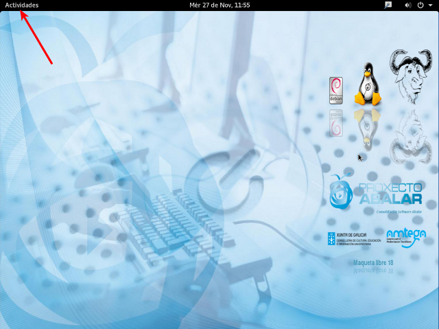Viewport: 439px width, 329px height.
Task: Click the blue Abalar apple emblem
Action: point(341,191)
